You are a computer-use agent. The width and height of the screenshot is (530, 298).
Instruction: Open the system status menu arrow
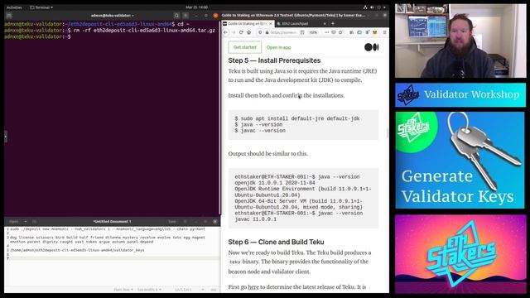pyautogui.click(x=384, y=7)
